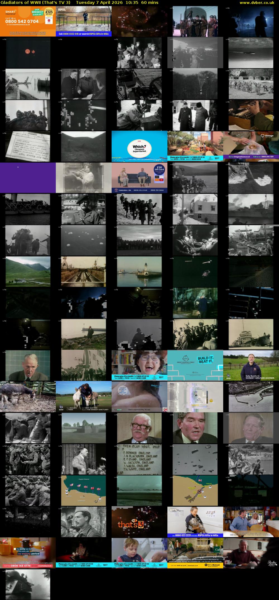This screenshot has width=279, height=600.
Task: Select the lighthouse harbour thumbnail
Action: pyautogui.click(x=139, y=271)
